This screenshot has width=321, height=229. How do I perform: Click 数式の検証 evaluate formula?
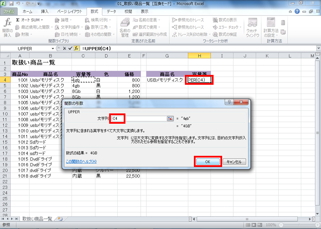tap(225, 34)
